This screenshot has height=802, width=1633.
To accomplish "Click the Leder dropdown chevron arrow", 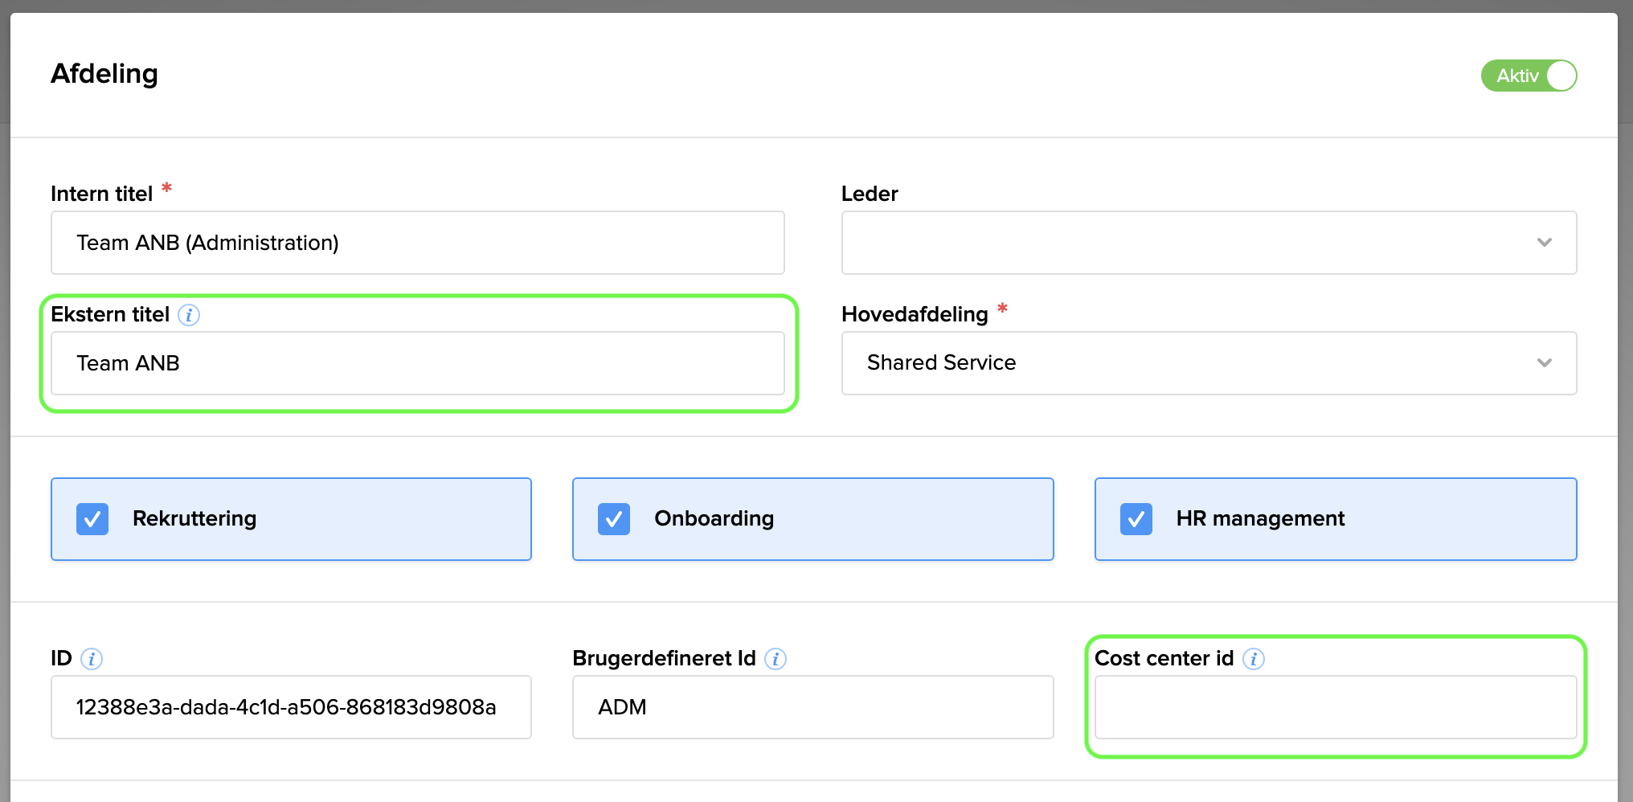I will tap(1544, 243).
